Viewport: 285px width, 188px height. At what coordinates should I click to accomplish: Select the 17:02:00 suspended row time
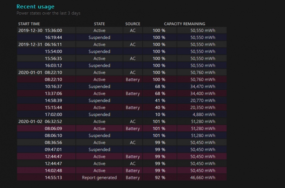(x=53, y=115)
